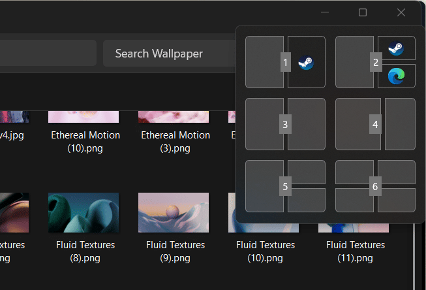Viewport: 426px width, 290px height.
Task: Select left half zone of layout 3
Action: 264,124
